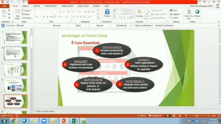Switch to the ANIMATIONS tab
The width and height of the screenshot is (221, 124).
[67, 6]
